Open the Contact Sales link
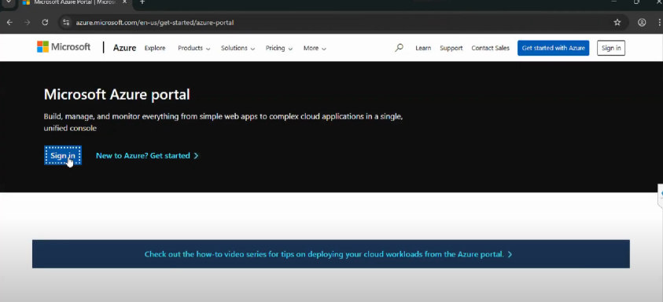Viewport: 663px width, 302px height. 491,48
